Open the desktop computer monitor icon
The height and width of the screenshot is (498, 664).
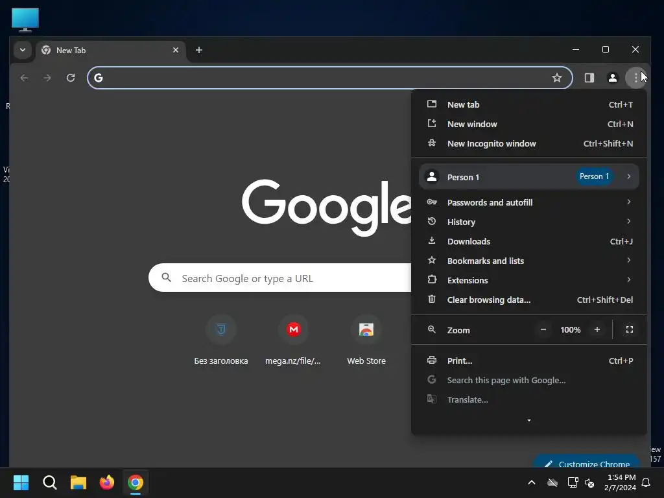click(x=25, y=19)
